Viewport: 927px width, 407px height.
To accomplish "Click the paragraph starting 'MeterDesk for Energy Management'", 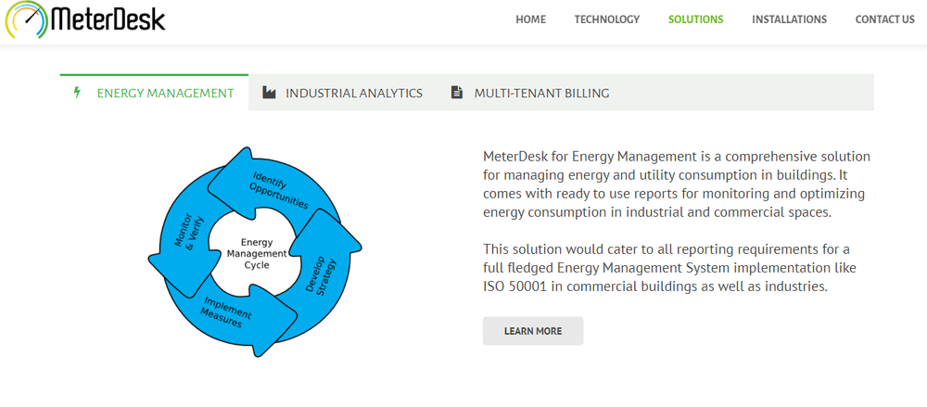I will [677, 184].
